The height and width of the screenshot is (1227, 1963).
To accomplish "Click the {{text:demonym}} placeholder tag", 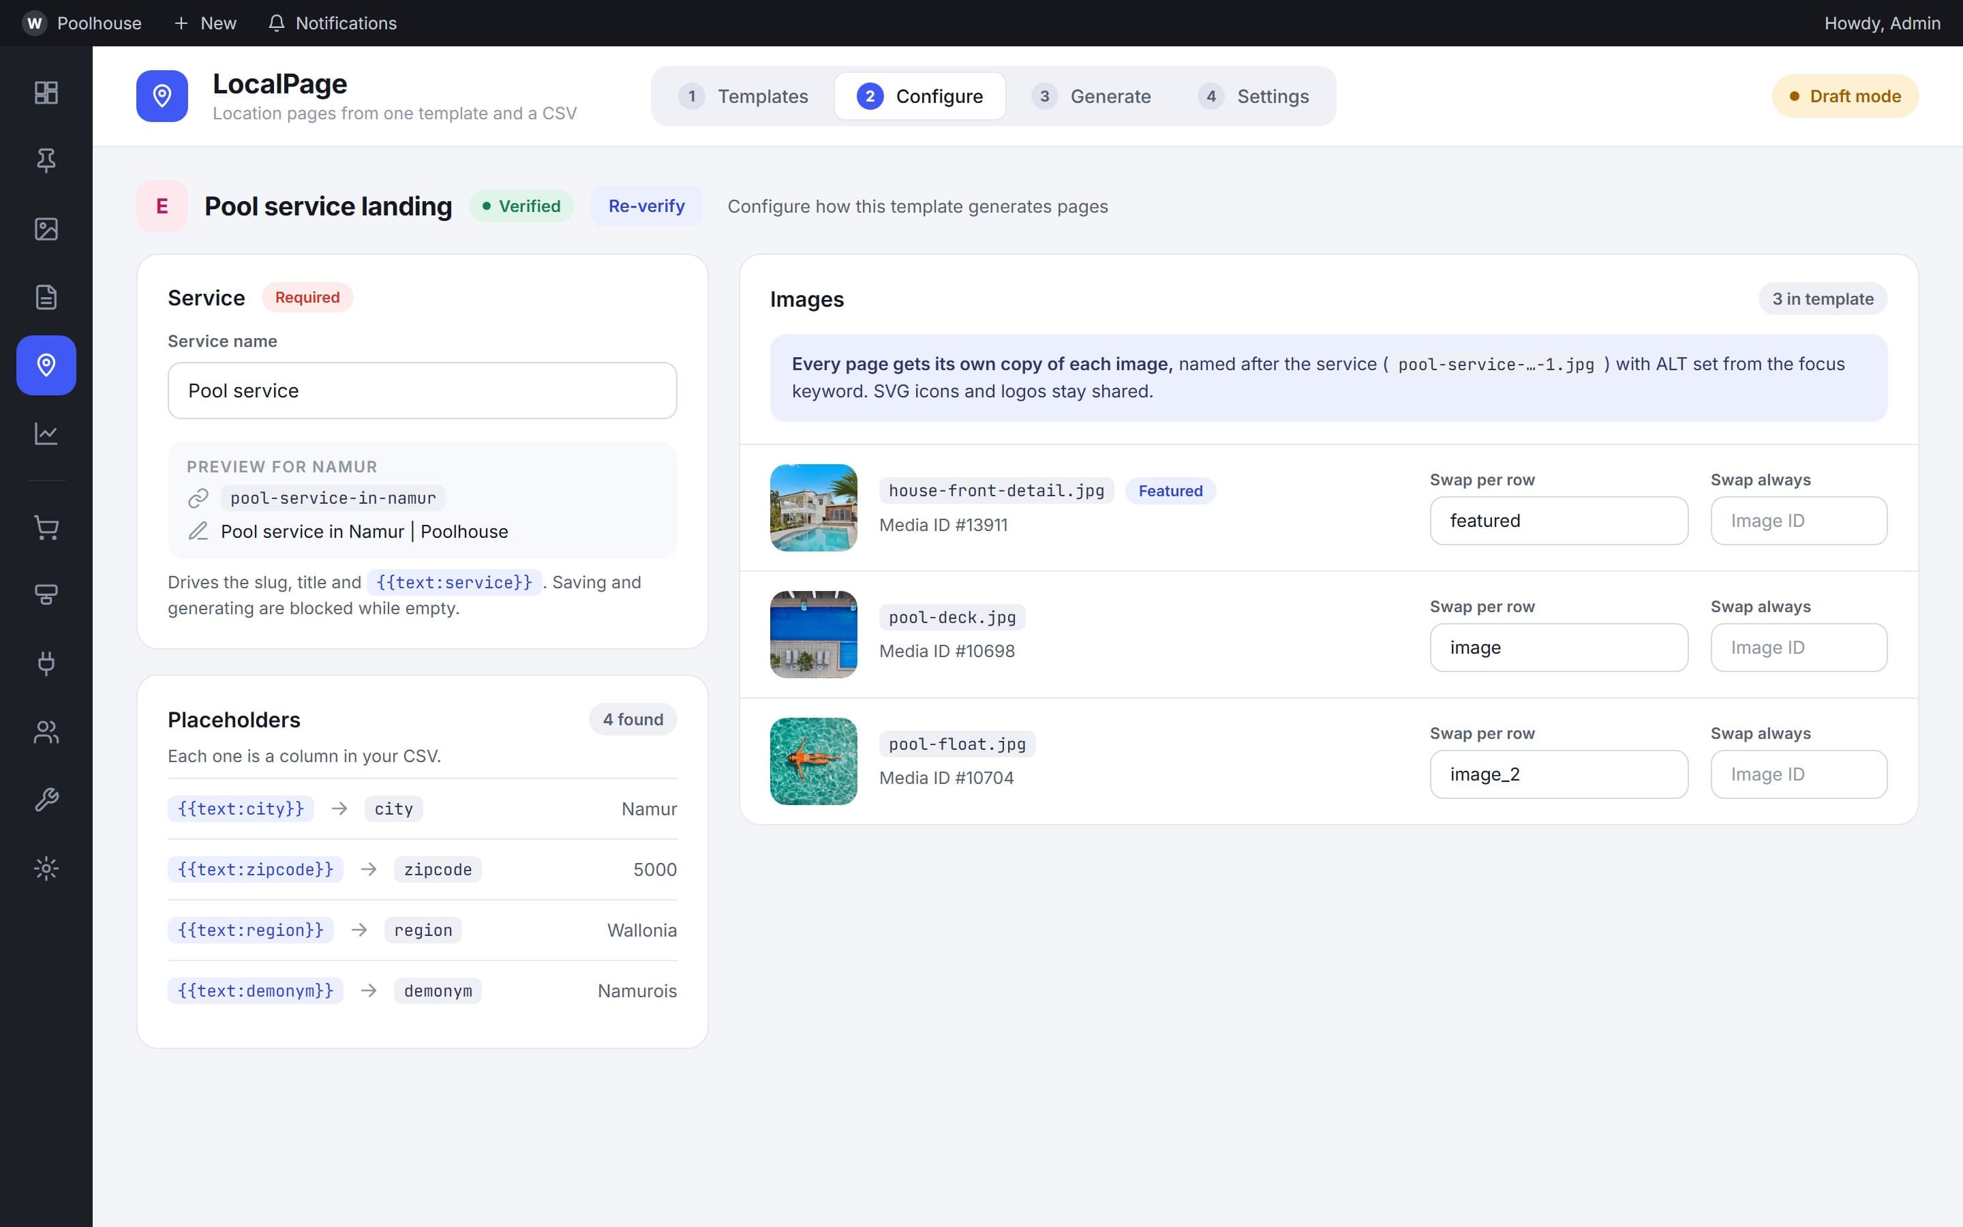I will click(x=256, y=991).
